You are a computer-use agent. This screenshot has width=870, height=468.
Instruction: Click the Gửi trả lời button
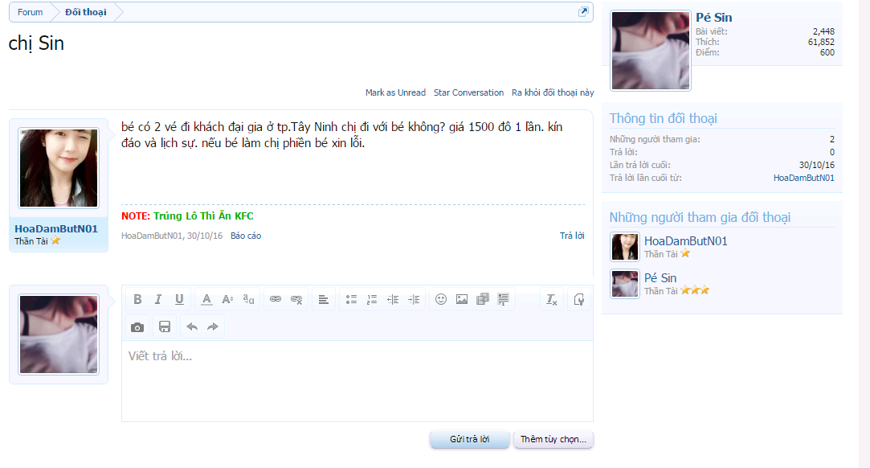(469, 440)
